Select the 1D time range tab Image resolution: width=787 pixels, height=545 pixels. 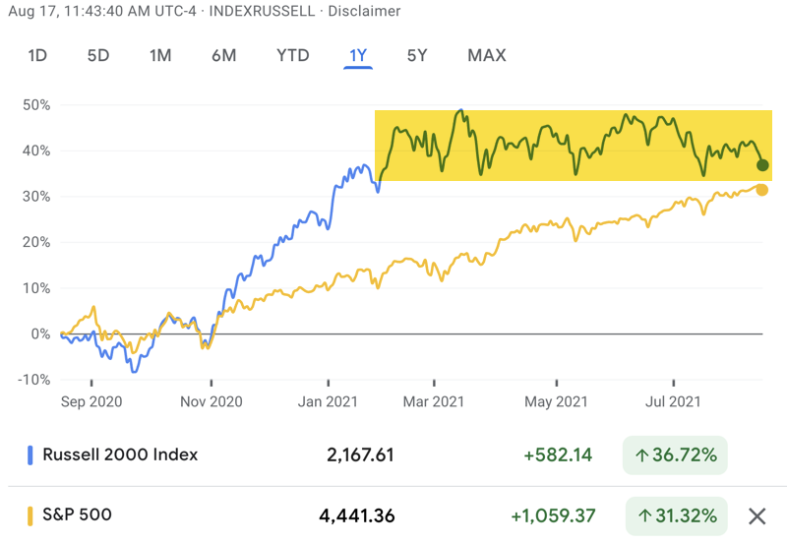pos(37,55)
